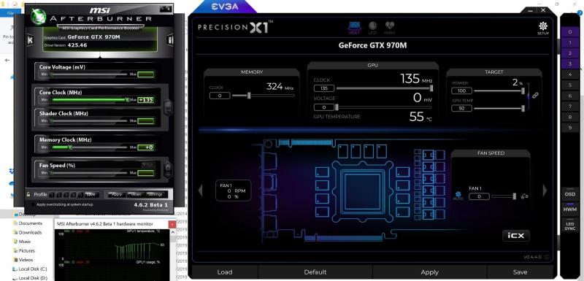Select profile slot 4 in Precision X1
The height and width of the screenshot is (281, 584).
coord(570,74)
